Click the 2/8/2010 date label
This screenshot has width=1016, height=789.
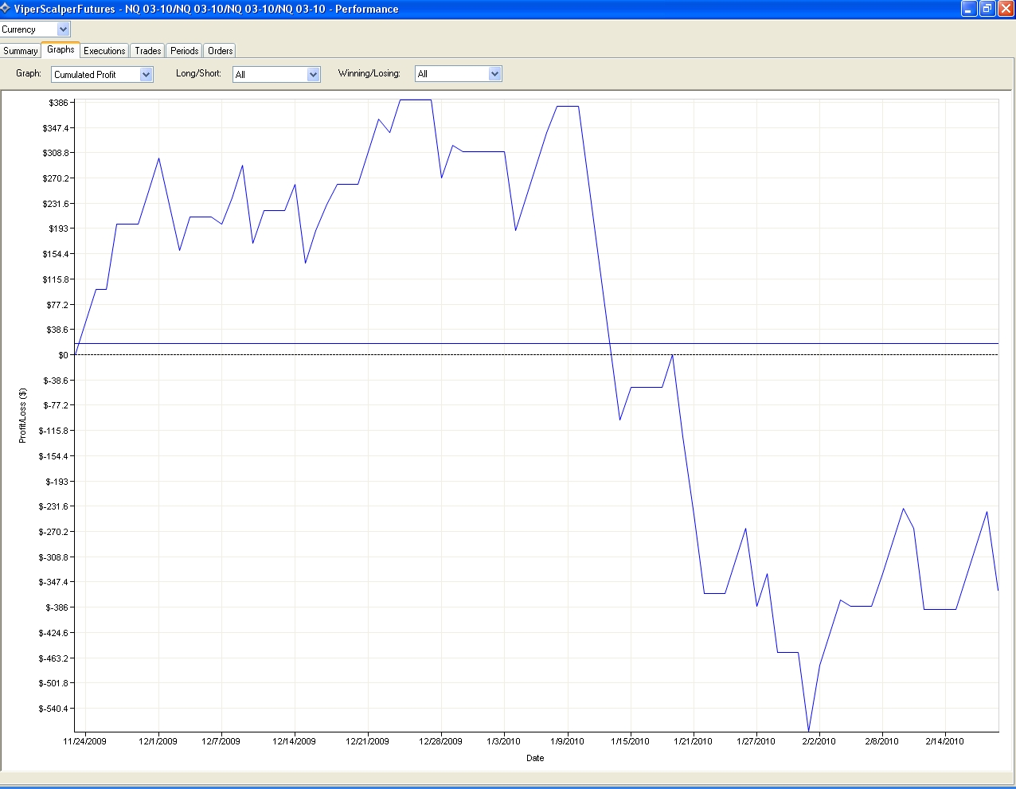(x=882, y=741)
